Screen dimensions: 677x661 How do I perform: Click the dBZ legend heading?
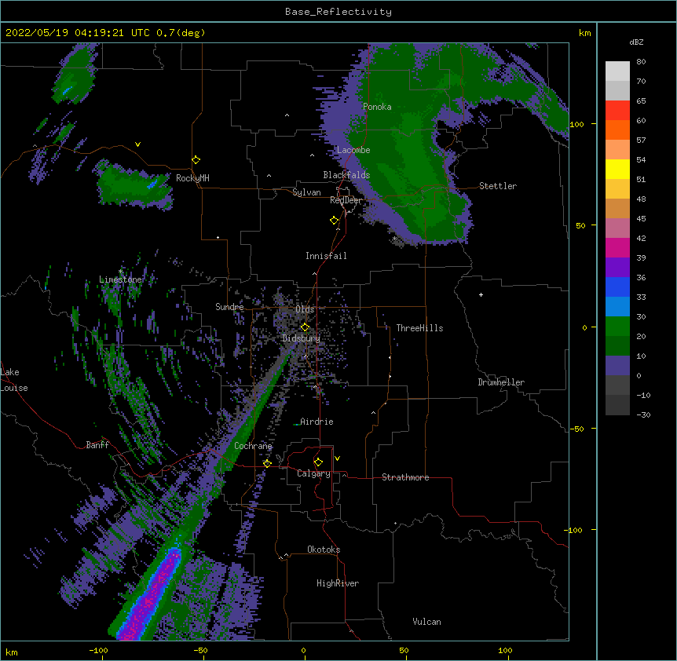coord(636,42)
